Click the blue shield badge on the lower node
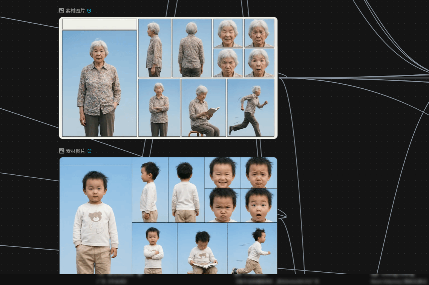The height and width of the screenshot is (285, 429). pyautogui.click(x=89, y=151)
